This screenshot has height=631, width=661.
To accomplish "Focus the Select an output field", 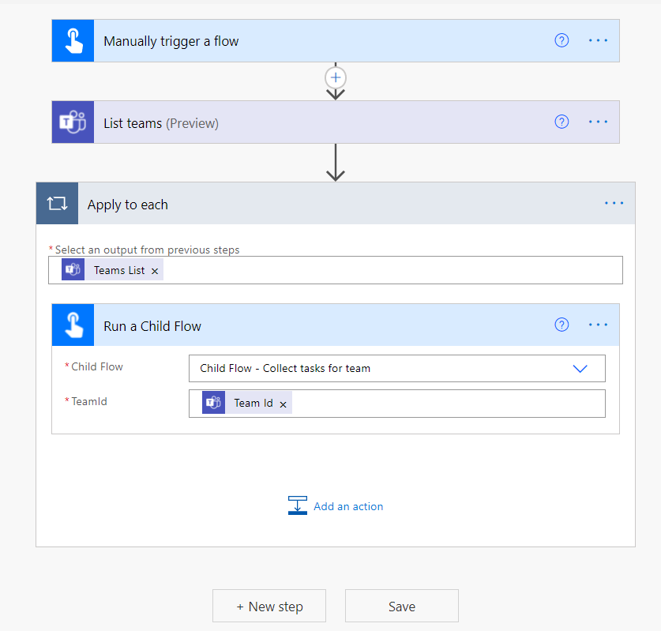I will pyautogui.click(x=336, y=270).
